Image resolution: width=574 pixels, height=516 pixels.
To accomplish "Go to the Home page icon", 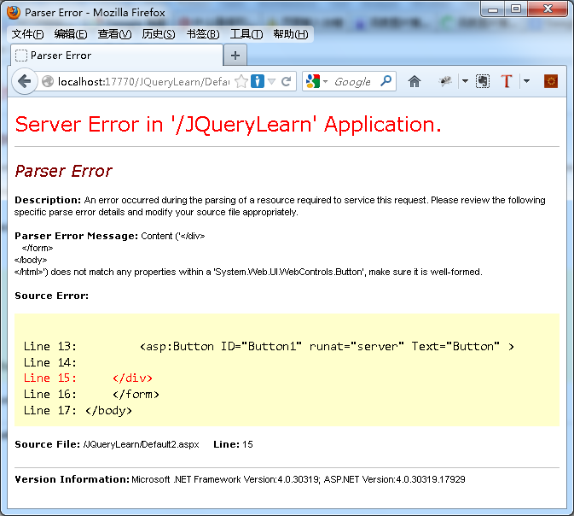I will click(x=415, y=82).
